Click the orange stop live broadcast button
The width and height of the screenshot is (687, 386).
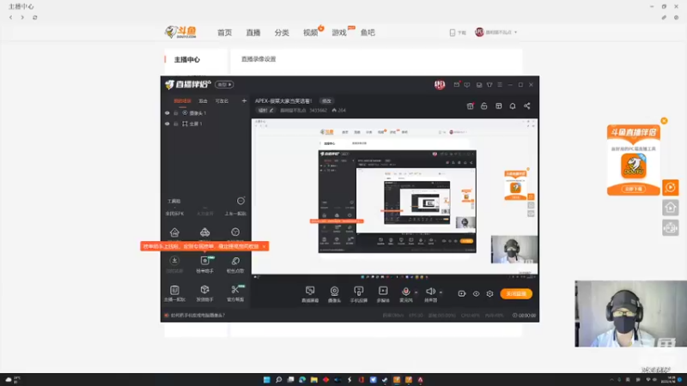516,293
